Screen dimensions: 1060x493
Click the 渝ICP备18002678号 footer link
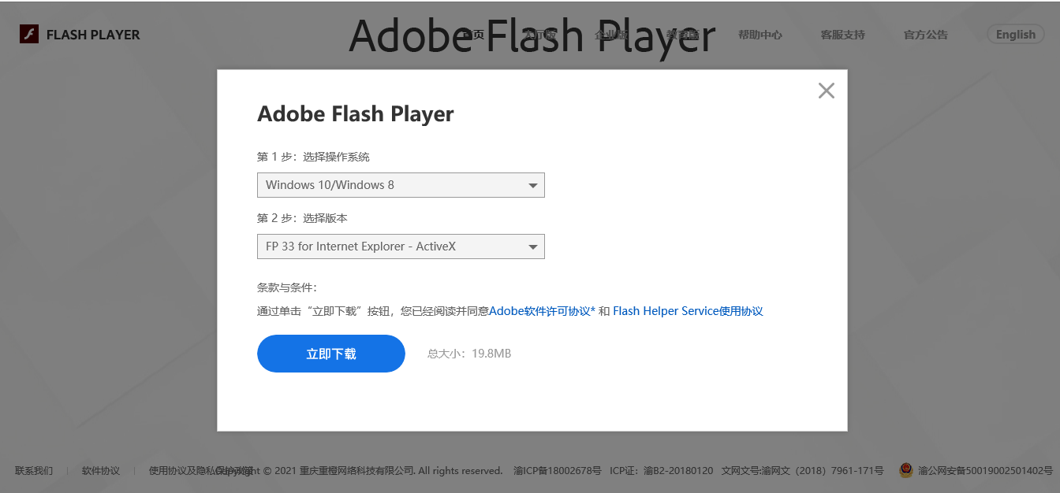tap(558, 471)
